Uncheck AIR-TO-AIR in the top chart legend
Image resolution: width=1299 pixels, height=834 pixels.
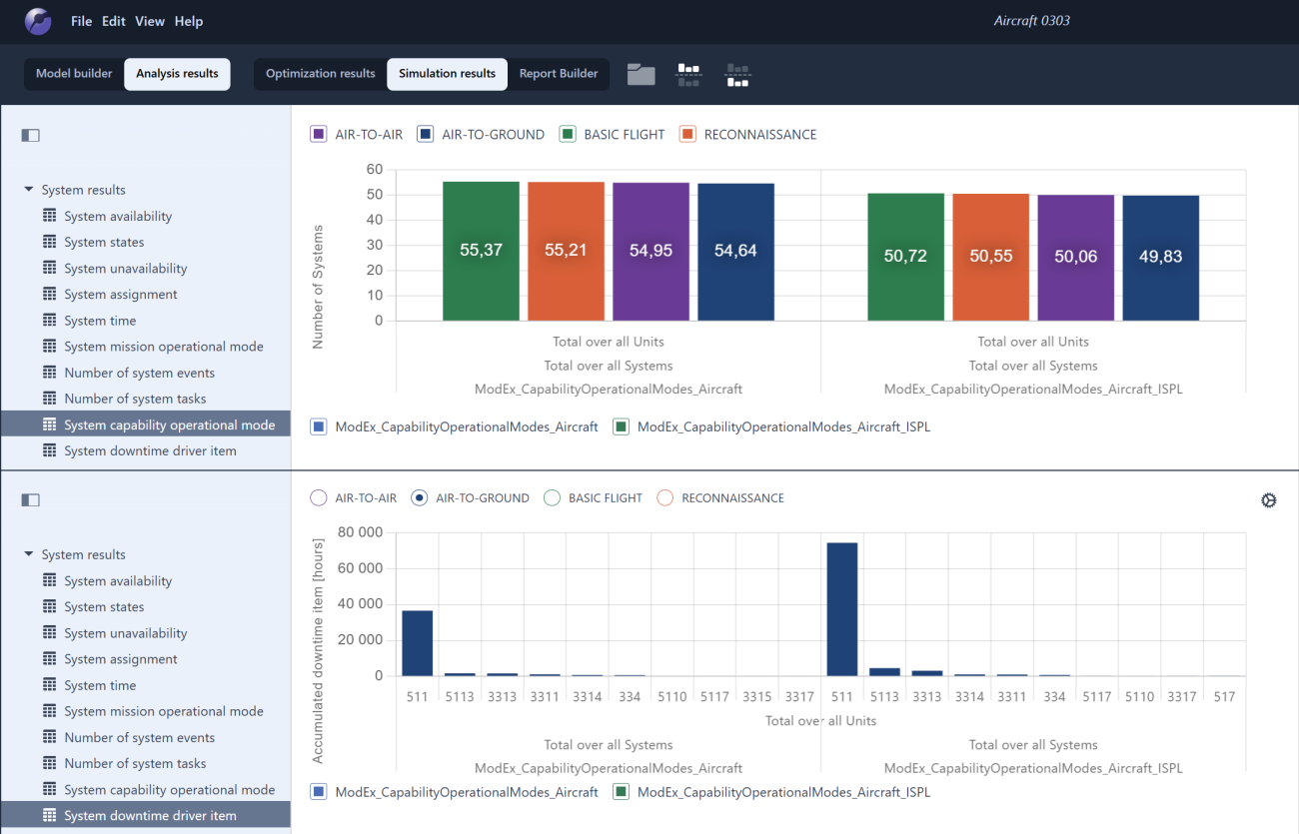(x=318, y=133)
